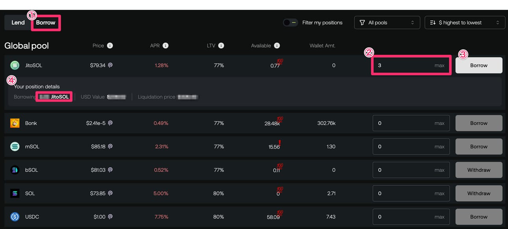Open the $ highest to lowest sort dropdown
Image resolution: width=508 pixels, height=229 pixels.
pos(465,23)
